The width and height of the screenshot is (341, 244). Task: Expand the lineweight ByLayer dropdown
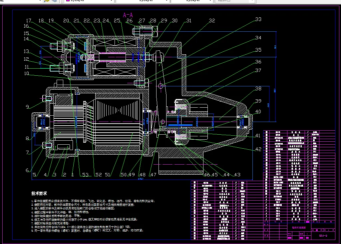210,1
